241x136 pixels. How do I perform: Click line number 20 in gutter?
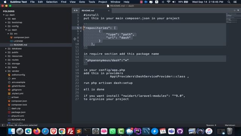point(77,76)
